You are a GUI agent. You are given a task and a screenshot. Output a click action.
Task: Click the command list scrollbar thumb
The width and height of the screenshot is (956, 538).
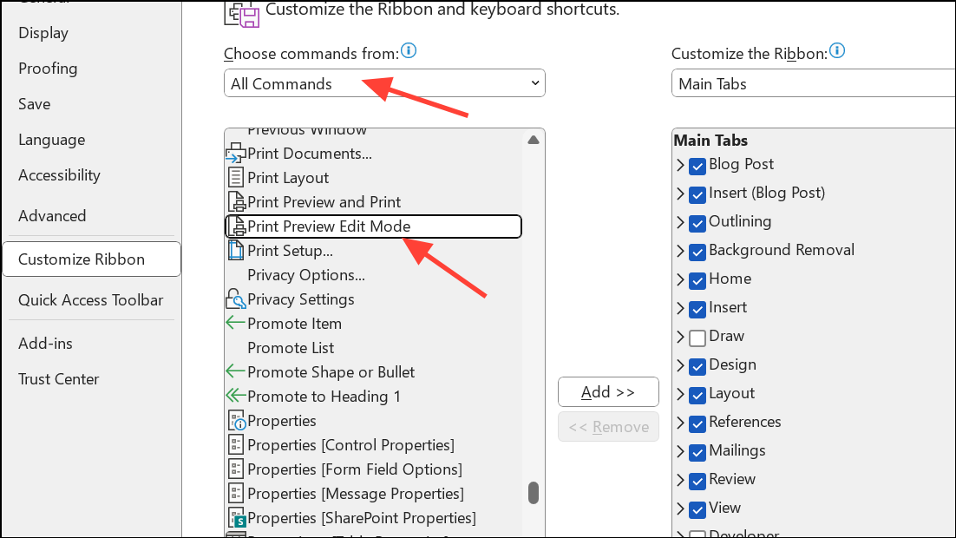[x=533, y=492]
